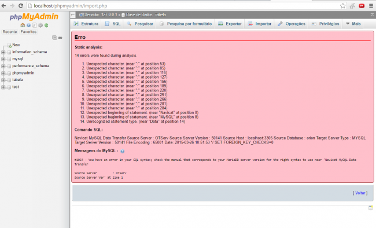Expand the tabela tree node
Image resolution: width=376 pixels, height=228 pixels.
coord(3,80)
